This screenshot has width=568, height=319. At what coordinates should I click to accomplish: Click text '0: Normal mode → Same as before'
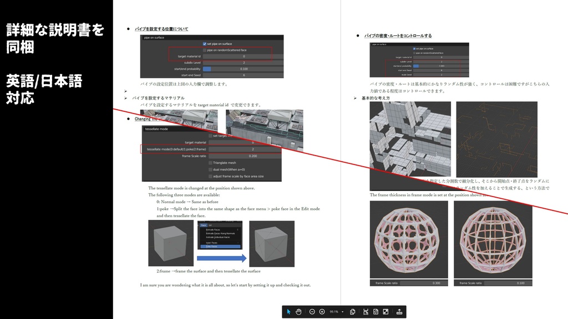coord(187,202)
